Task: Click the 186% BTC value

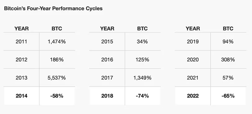Action: (x=57, y=60)
